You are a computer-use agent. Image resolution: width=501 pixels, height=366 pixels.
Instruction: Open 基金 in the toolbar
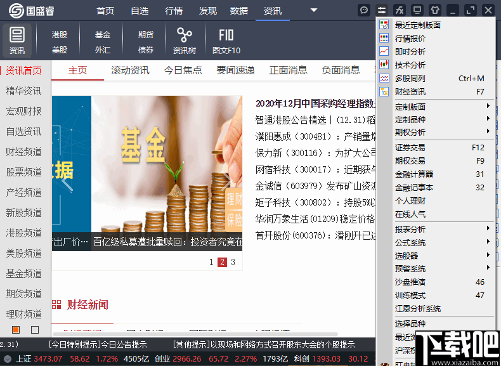pos(103,34)
